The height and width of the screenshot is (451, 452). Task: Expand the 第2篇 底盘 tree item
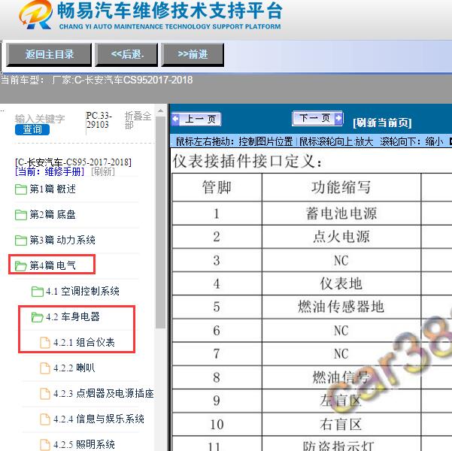[x=53, y=215]
